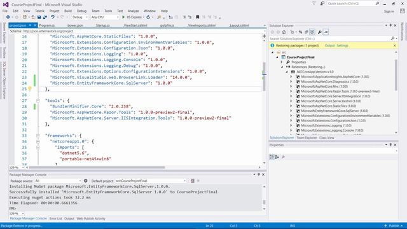407x229 pixels.
Task: Click the Publish button in status bar
Action: [394, 226]
